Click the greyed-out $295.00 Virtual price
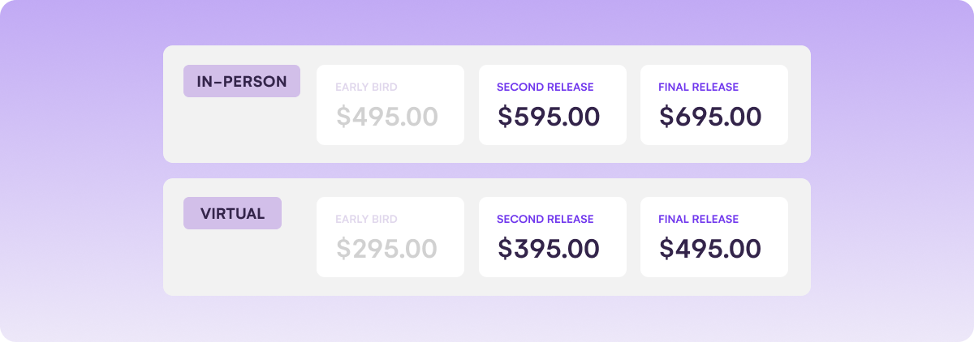The height and width of the screenshot is (342, 974). (387, 249)
